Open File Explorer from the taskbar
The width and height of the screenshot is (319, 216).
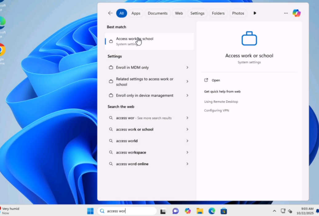pos(200,211)
